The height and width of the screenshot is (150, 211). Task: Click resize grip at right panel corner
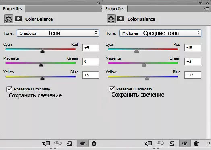click(208, 144)
